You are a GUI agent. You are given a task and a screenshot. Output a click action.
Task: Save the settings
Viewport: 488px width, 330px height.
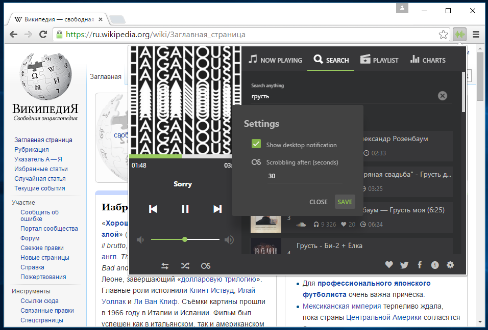click(x=345, y=202)
